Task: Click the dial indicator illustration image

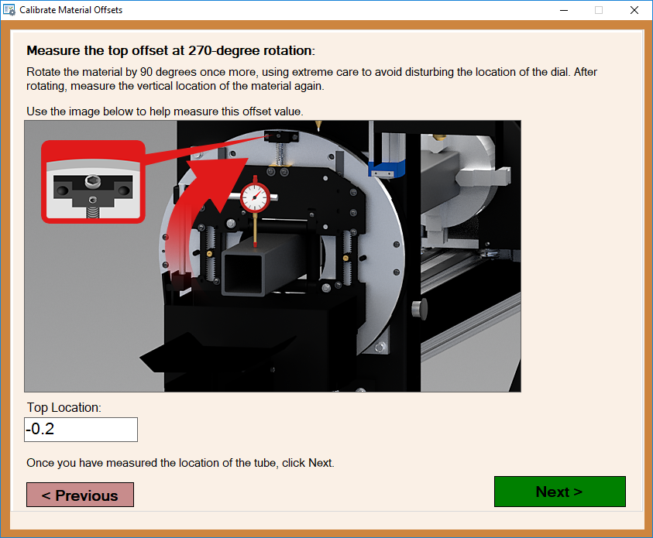Action: coord(273,256)
